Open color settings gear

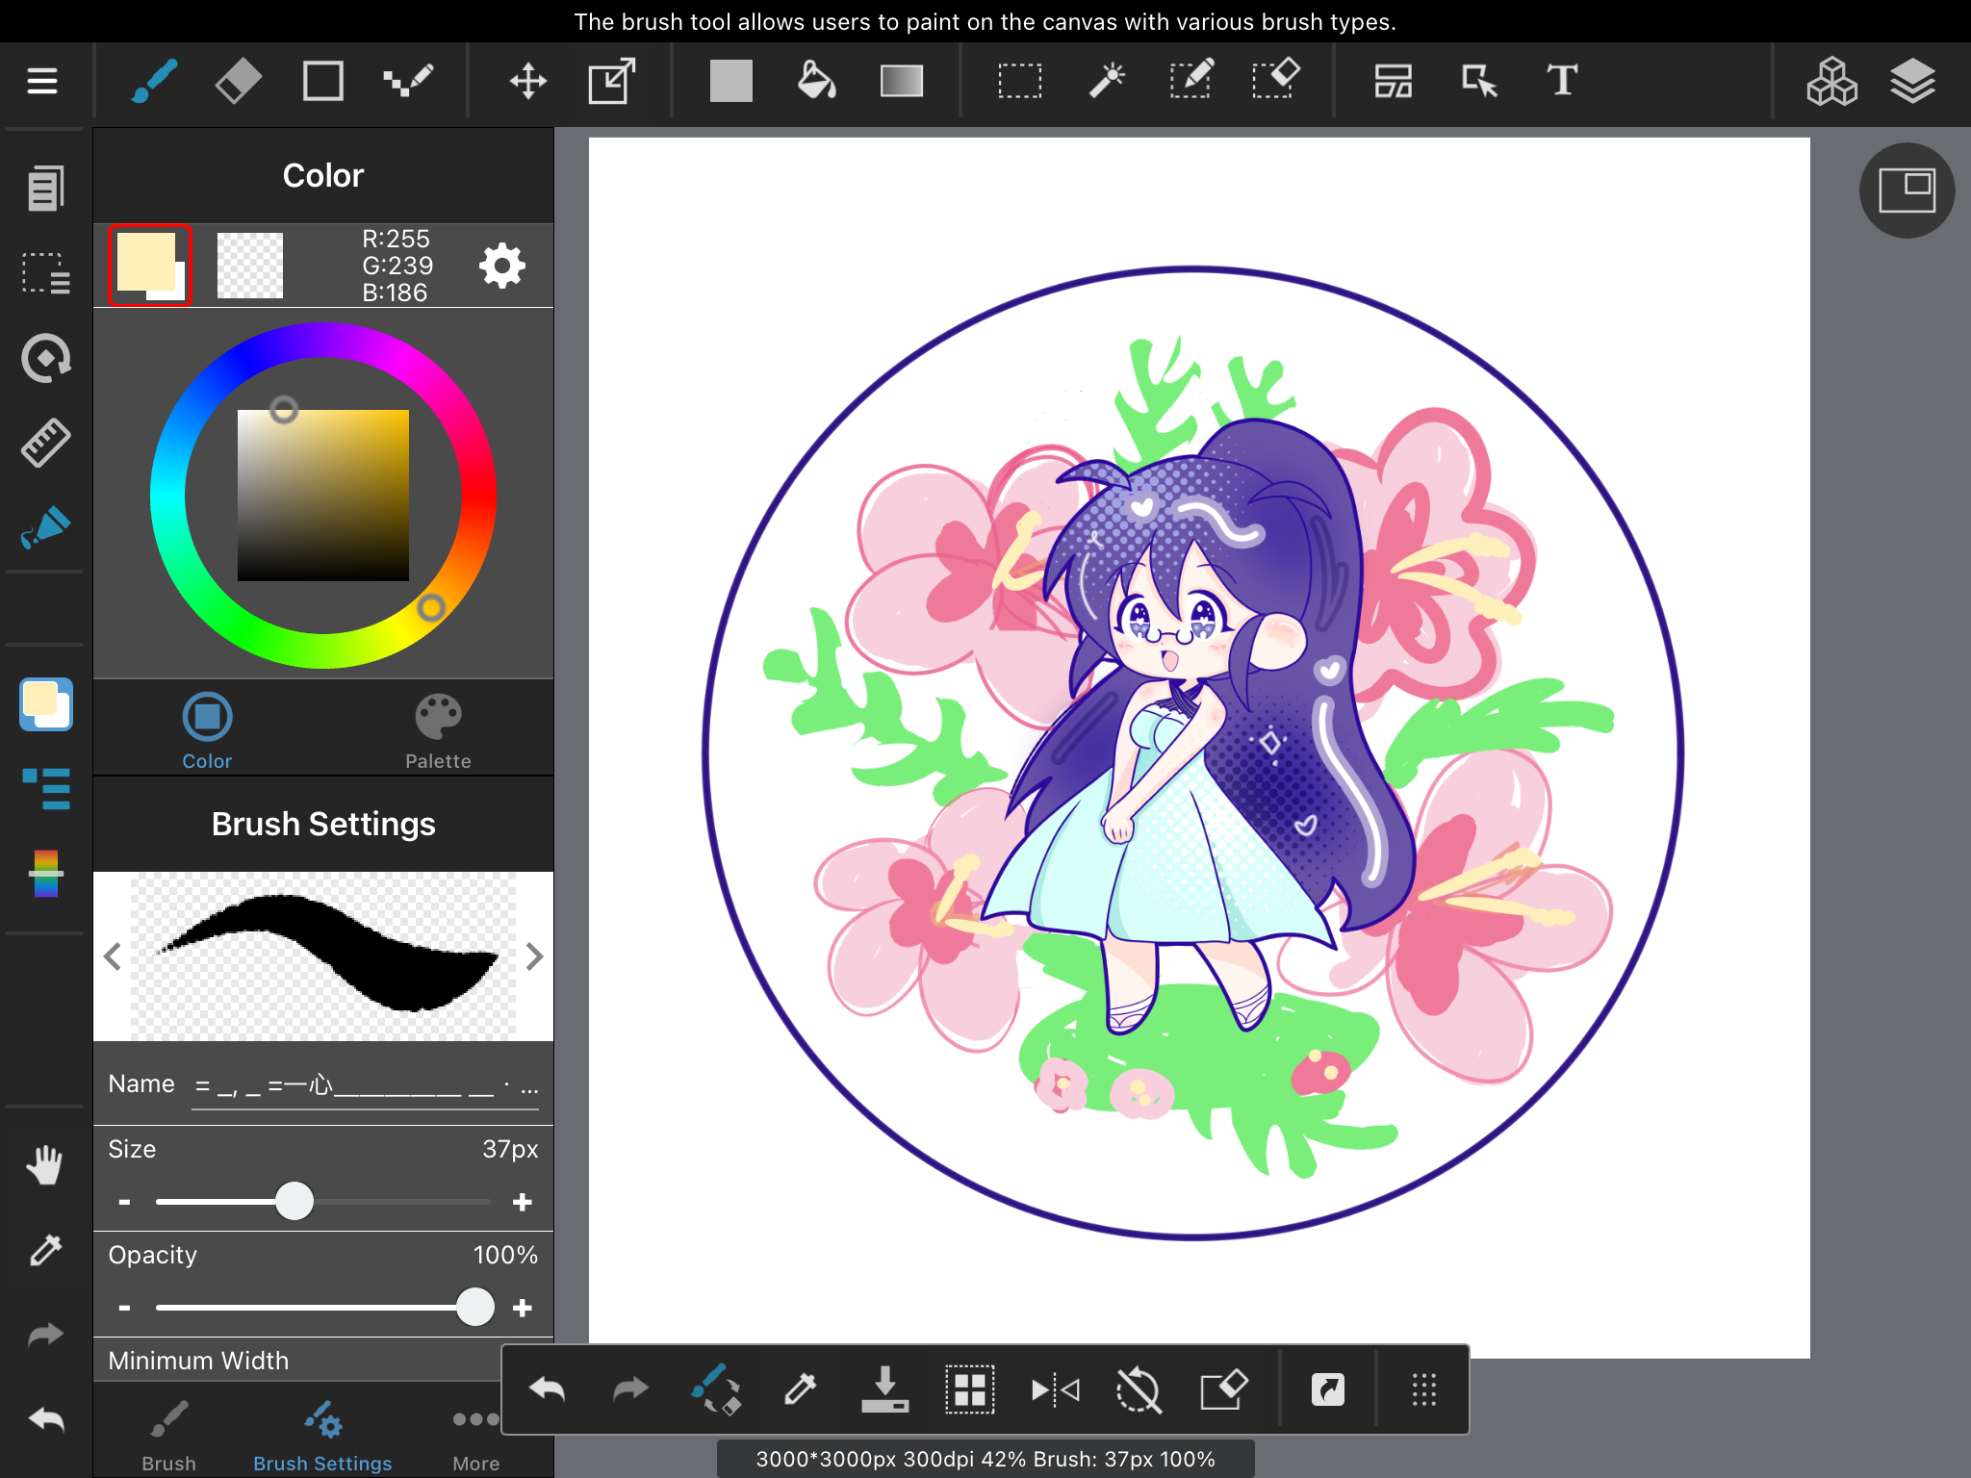coord(502,266)
